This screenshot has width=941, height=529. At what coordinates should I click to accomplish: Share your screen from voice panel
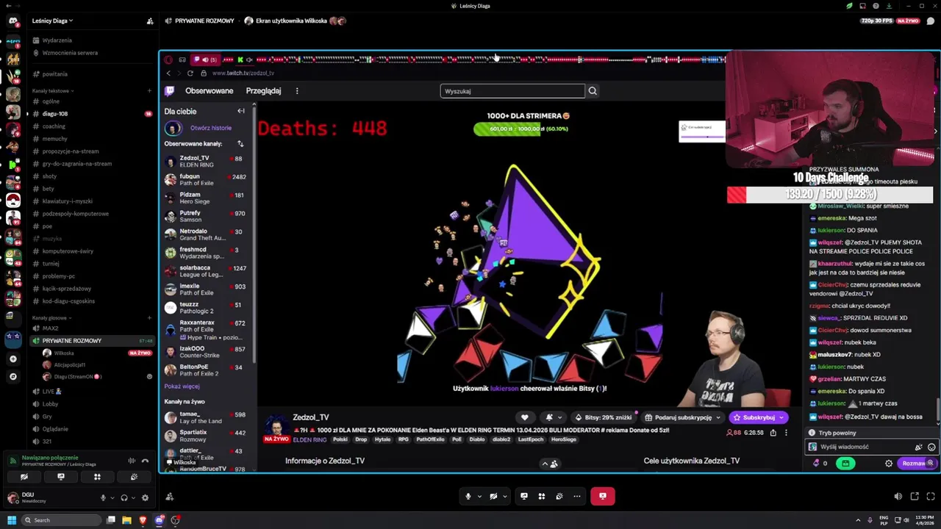point(61,477)
